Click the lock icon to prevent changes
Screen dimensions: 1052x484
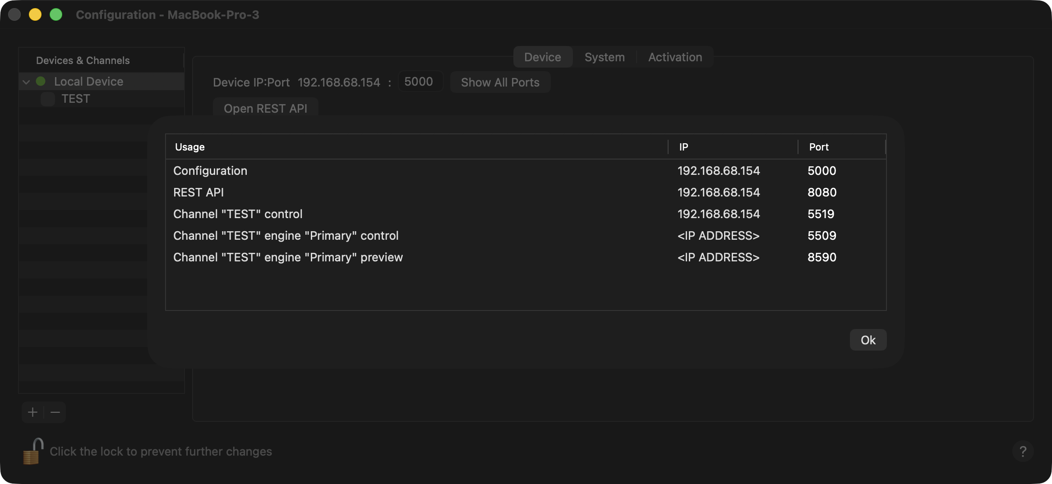pos(33,451)
